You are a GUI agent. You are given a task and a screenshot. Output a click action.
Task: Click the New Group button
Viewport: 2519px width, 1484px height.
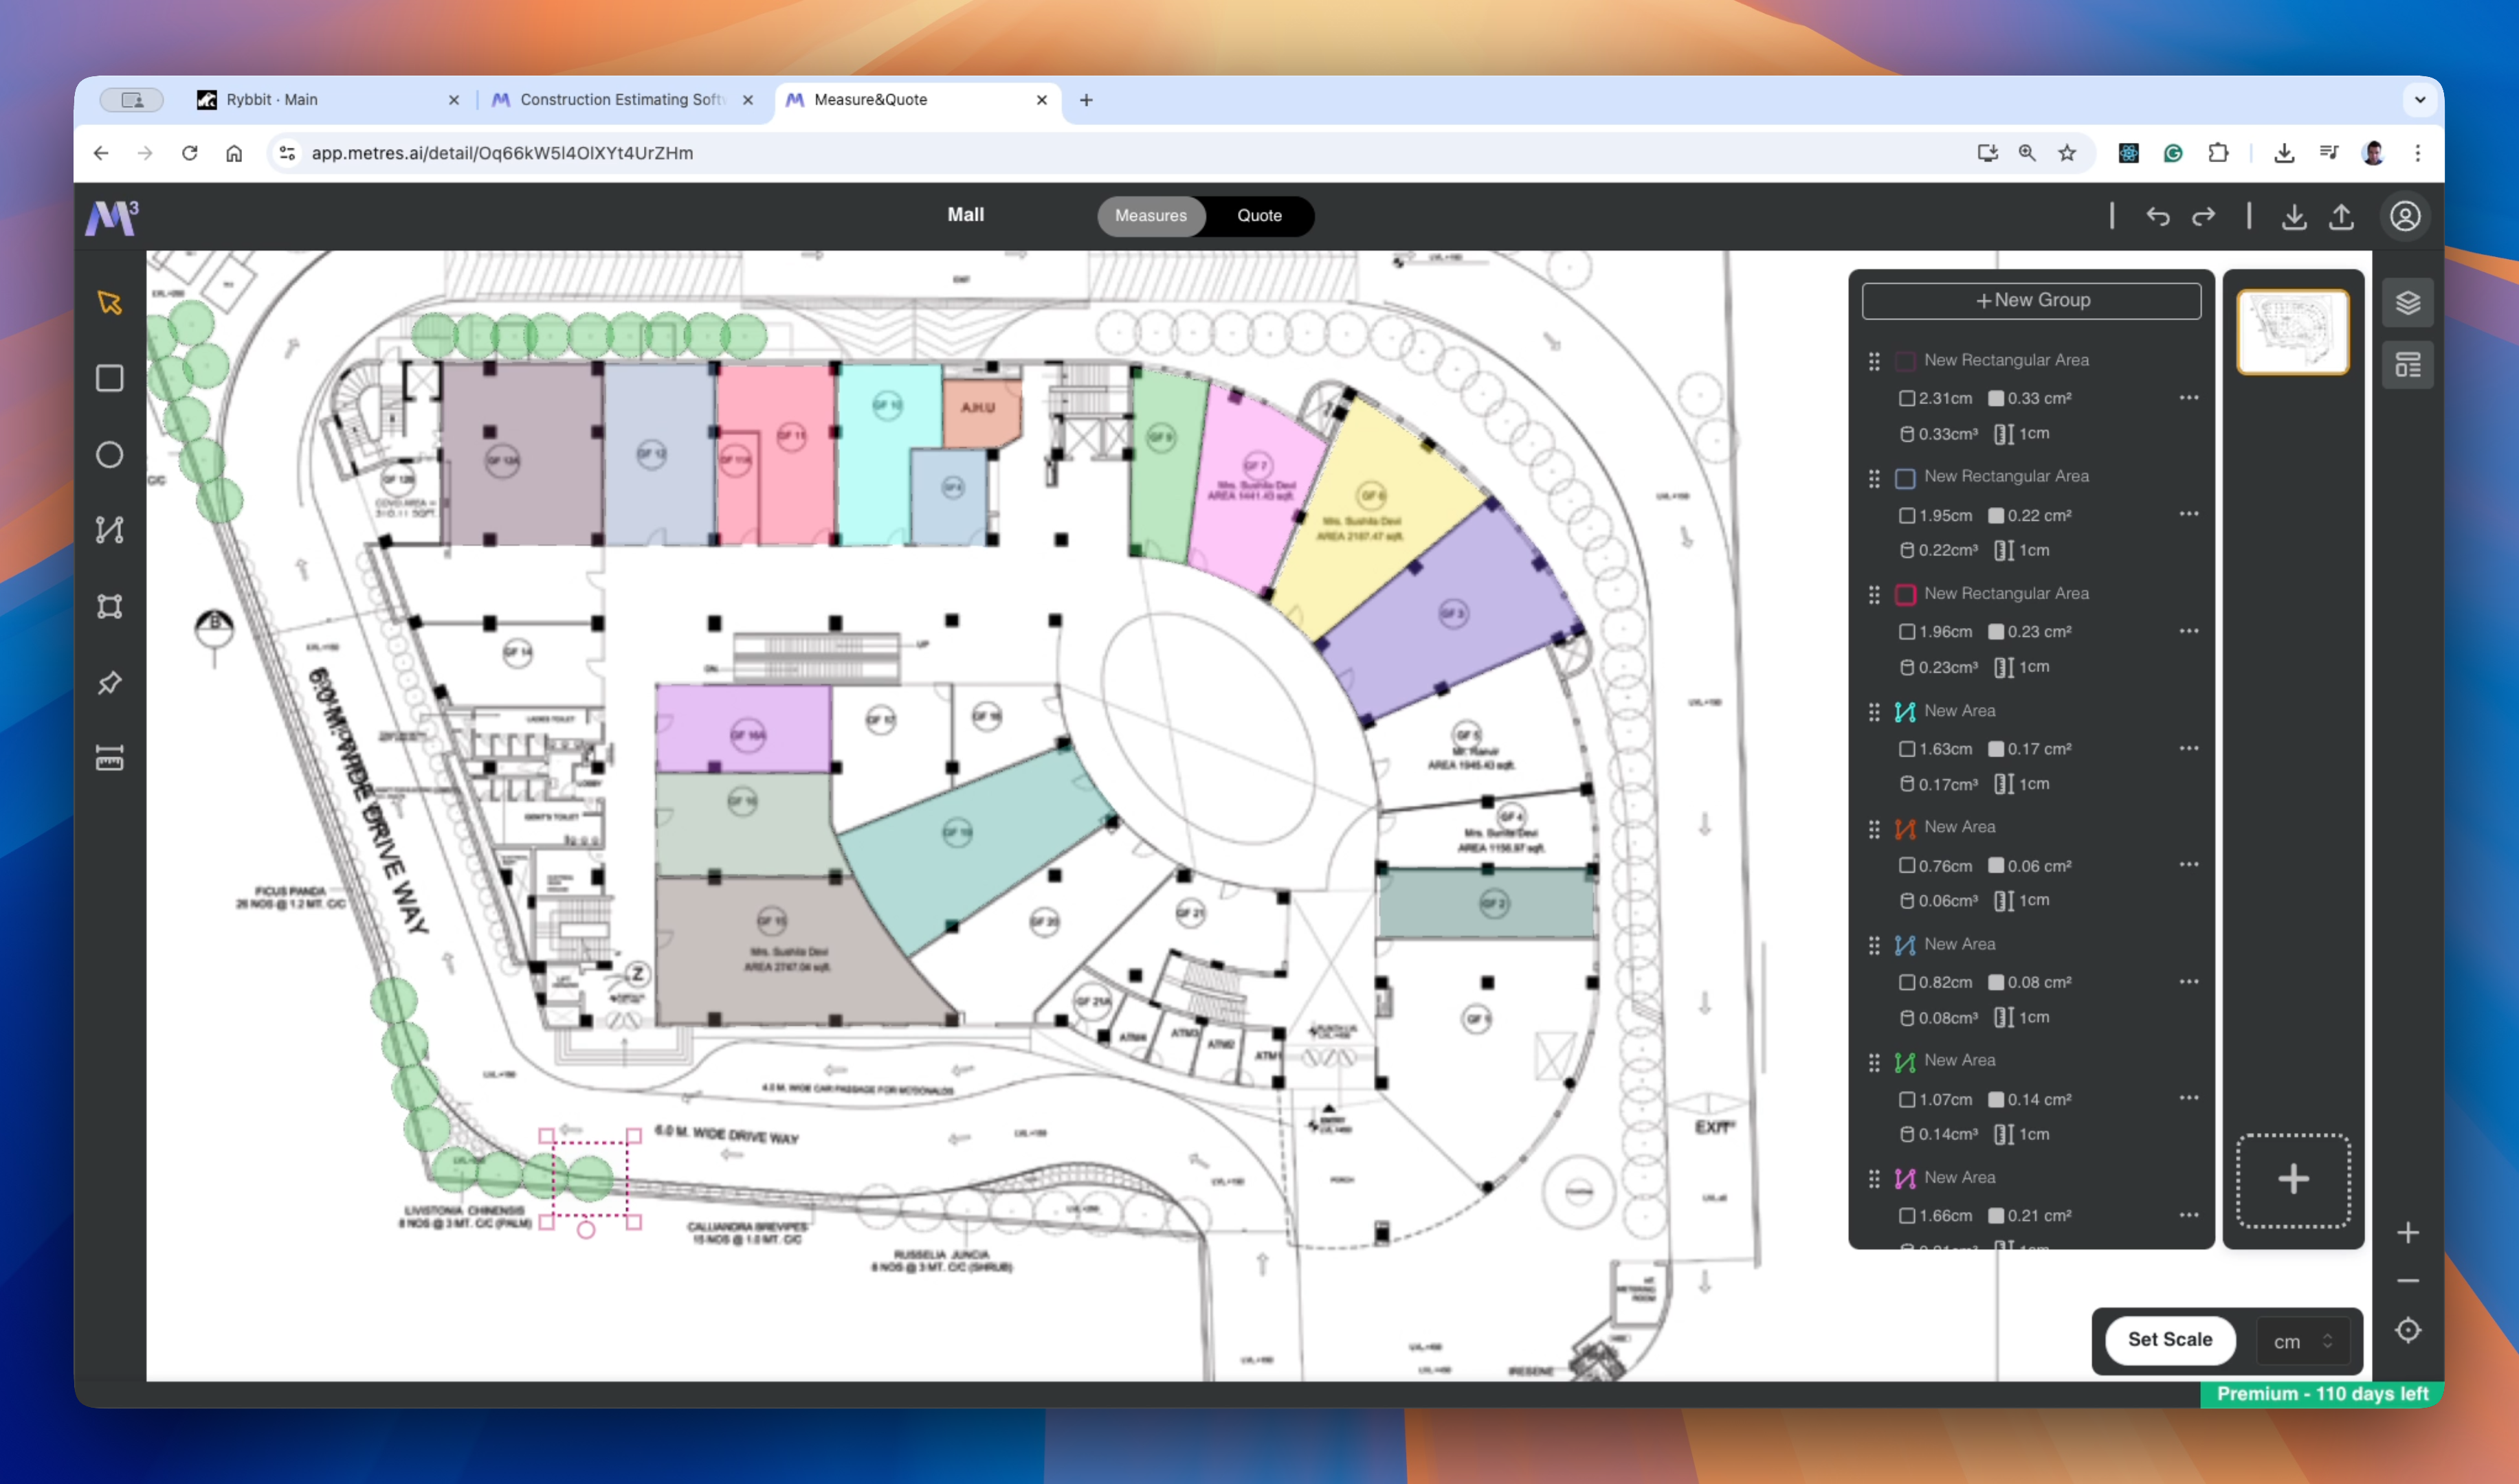2031,300
